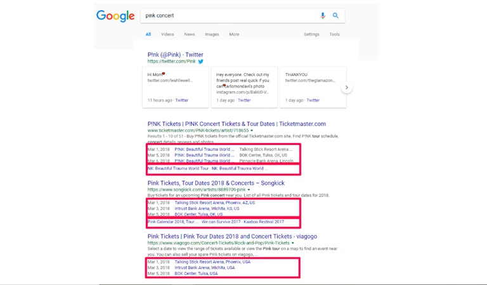
Task: Open Mar 5 P!NK Beautiful Trauma World link
Action: 204,155
